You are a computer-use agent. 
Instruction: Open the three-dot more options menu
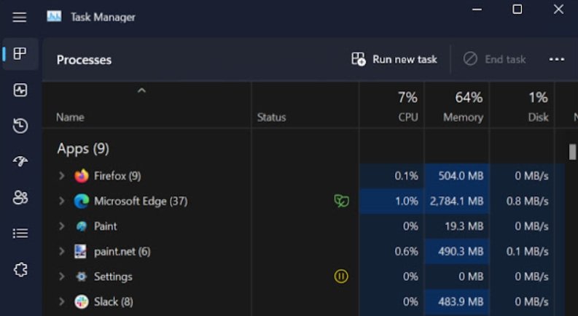[x=557, y=59]
